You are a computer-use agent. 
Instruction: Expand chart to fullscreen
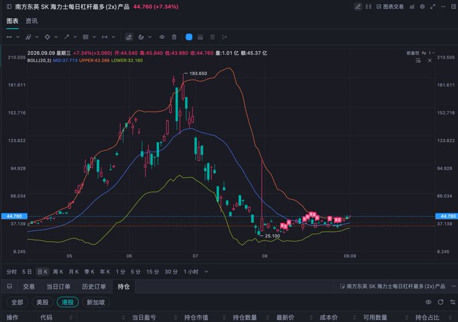tap(432, 7)
